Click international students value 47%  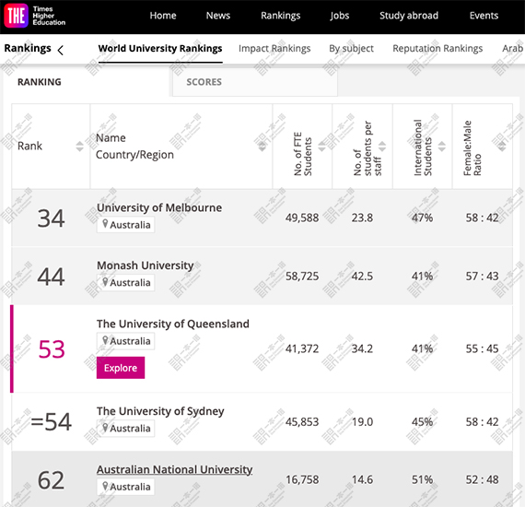[422, 218]
